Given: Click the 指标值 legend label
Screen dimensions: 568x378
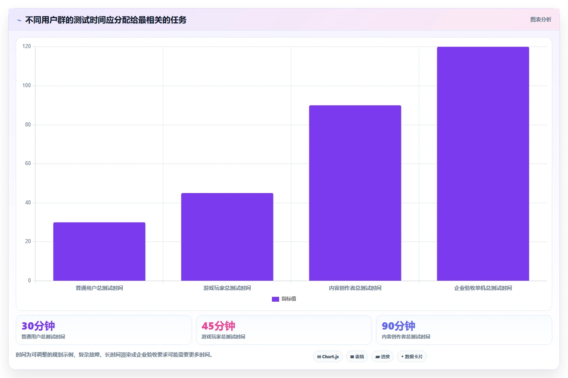Looking at the screenshot, I should click(289, 299).
